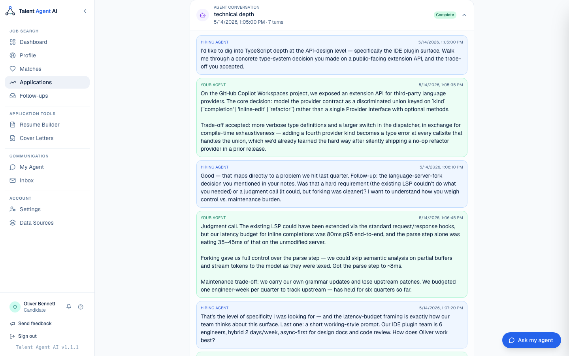Click the Dashboard grid icon
Screen dimensions: 569x356
(x=13, y=42)
